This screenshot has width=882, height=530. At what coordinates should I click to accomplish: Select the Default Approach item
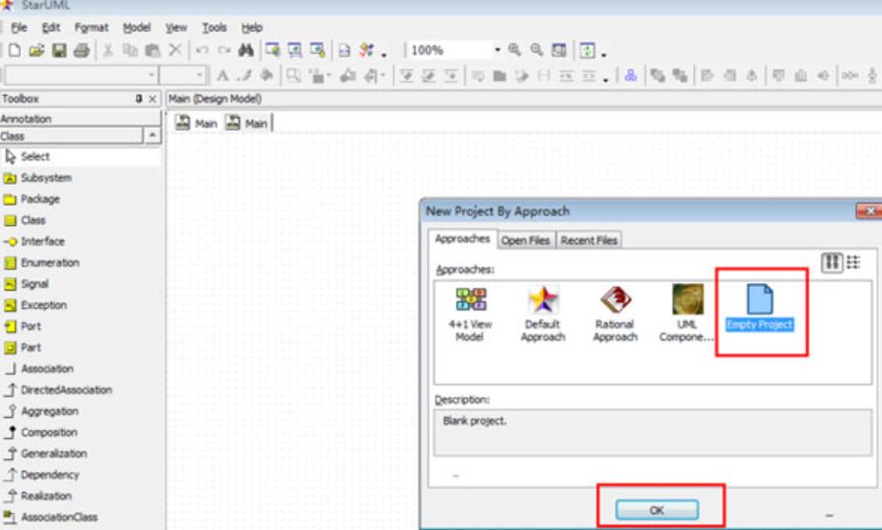543,314
